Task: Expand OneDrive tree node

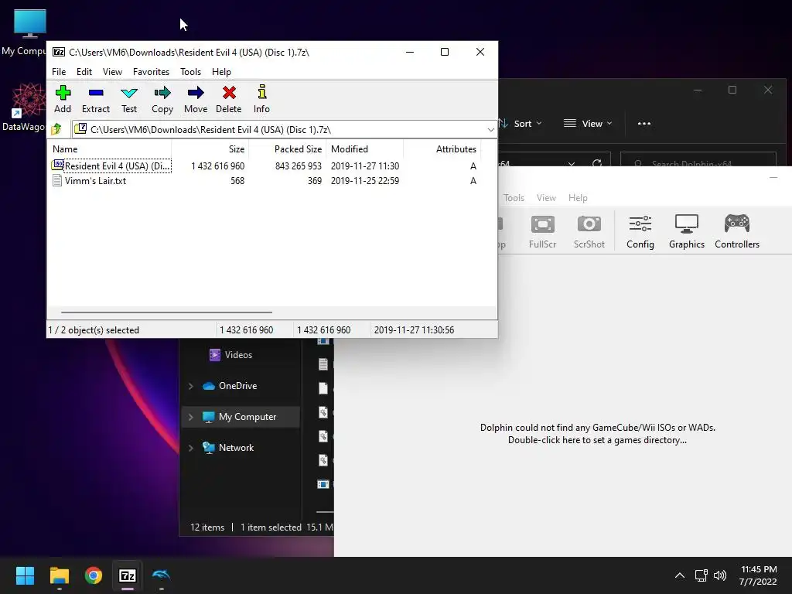Action: 191,386
